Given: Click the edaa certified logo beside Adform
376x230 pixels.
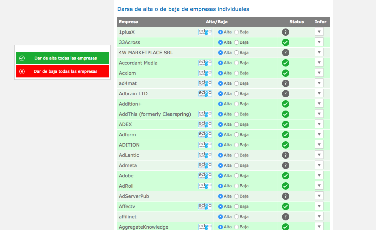Looking at the screenshot, I should [205, 135].
